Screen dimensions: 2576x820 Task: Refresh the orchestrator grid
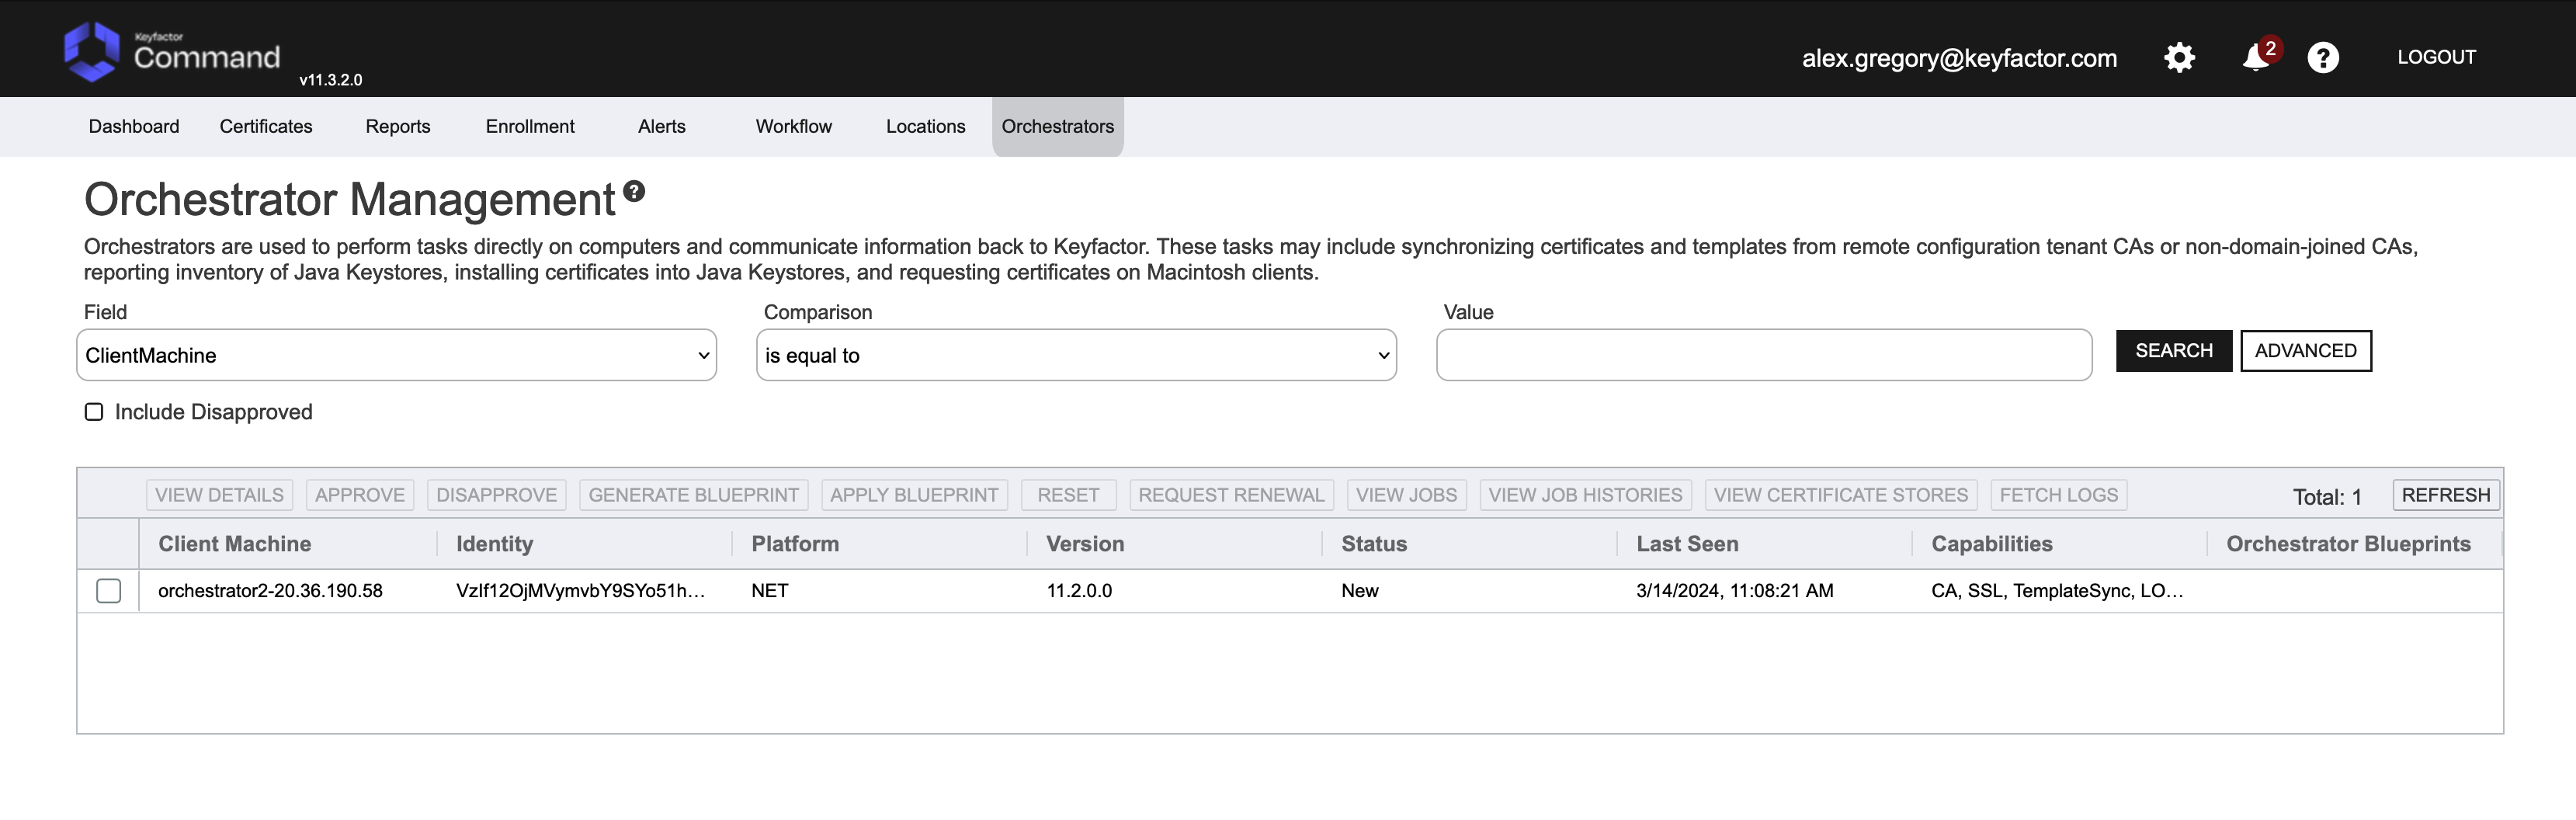pos(2445,495)
